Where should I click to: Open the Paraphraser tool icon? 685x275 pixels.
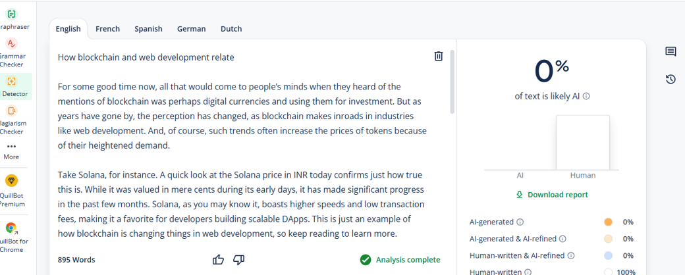pos(11,14)
